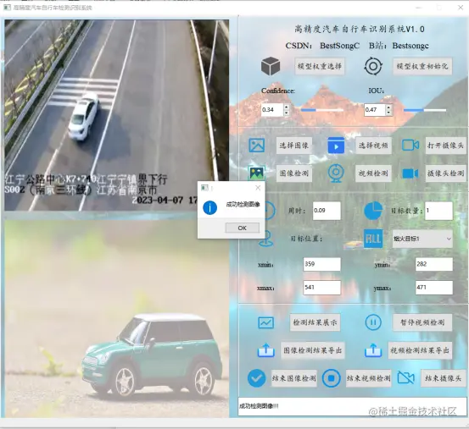Click the xmin field showing 359
Viewport: 469px width, 429px height.
point(321,264)
